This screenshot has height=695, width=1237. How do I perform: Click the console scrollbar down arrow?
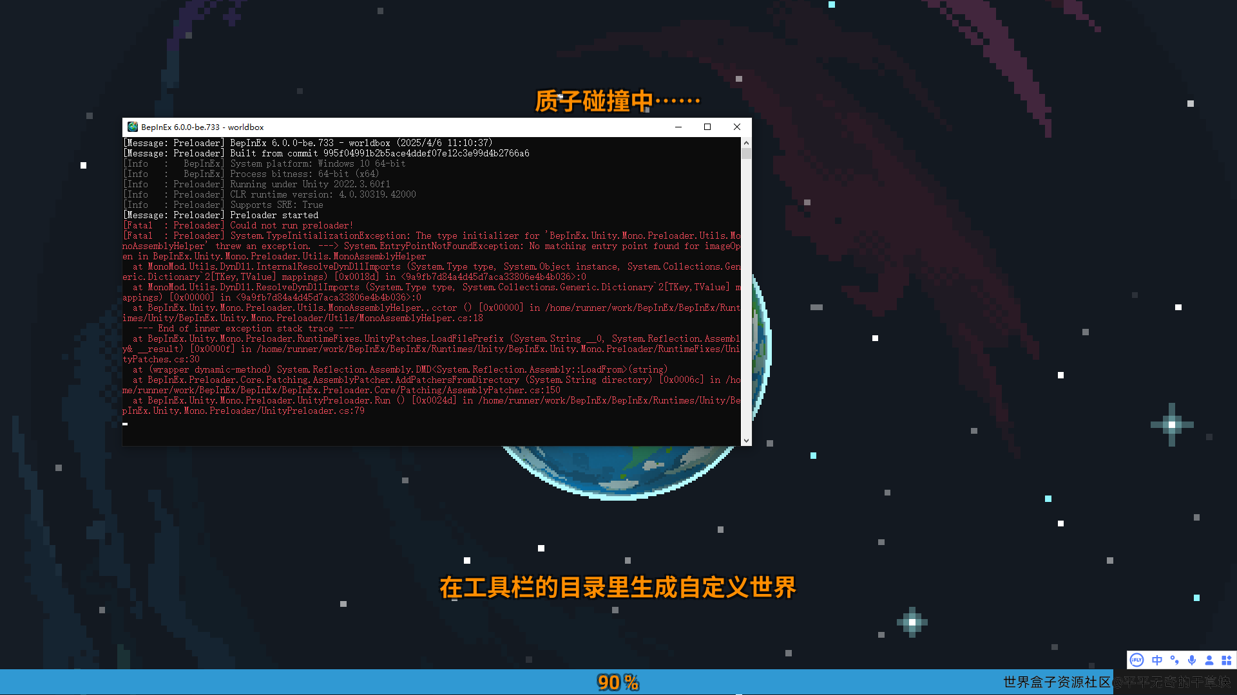click(746, 441)
